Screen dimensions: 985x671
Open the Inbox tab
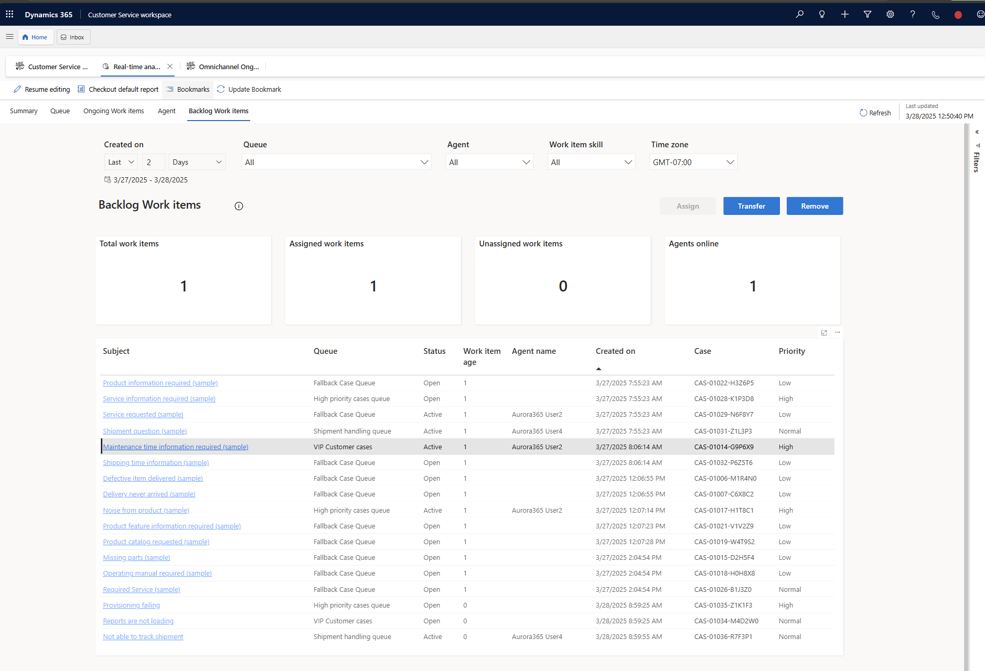tap(73, 37)
